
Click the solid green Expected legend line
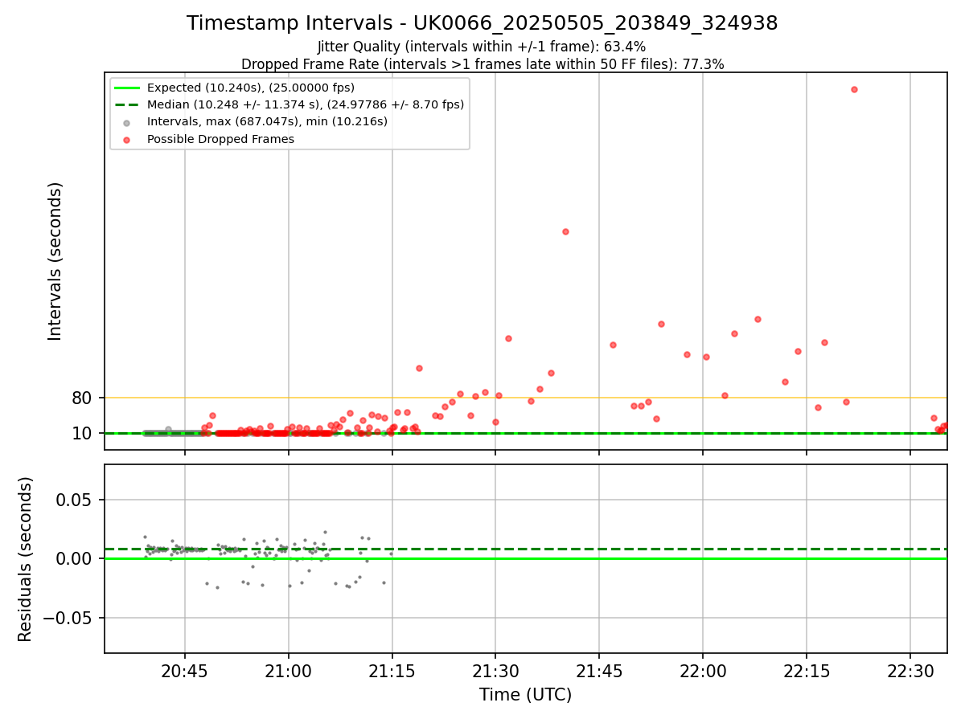click(x=129, y=88)
